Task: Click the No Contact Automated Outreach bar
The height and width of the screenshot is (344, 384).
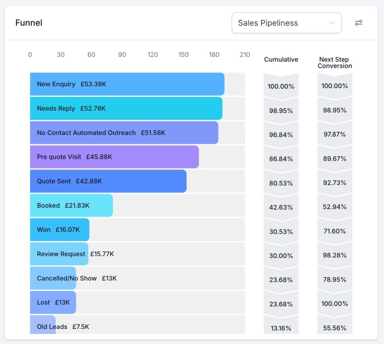Action: coord(124,132)
